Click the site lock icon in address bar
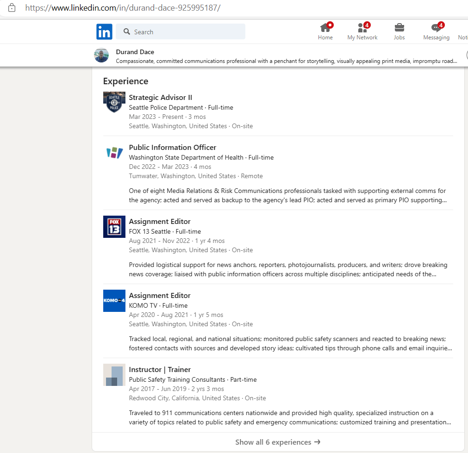The image size is (468, 453). click(12, 8)
